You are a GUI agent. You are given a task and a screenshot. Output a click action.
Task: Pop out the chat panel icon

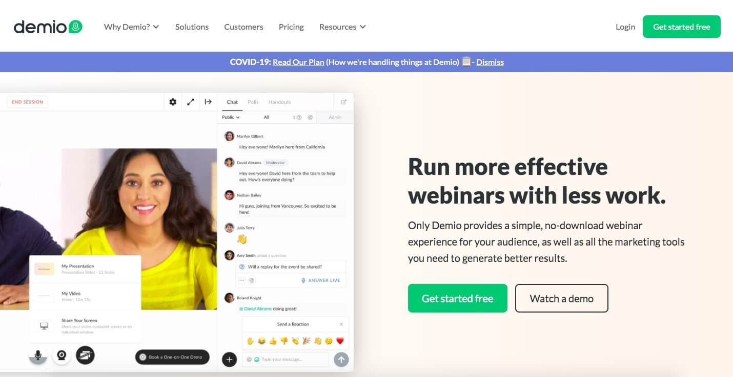(x=344, y=102)
